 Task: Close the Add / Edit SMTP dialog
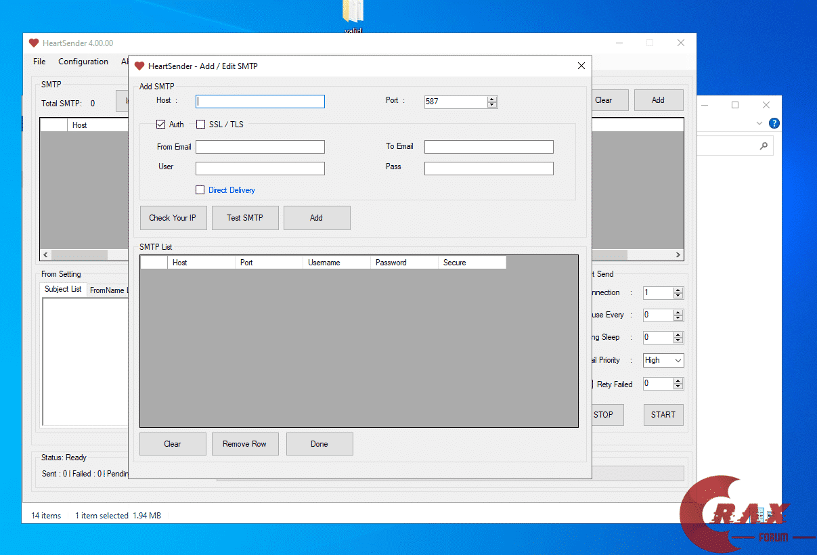point(581,66)
